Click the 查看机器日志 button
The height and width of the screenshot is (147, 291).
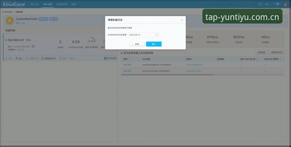pos(277,52)
